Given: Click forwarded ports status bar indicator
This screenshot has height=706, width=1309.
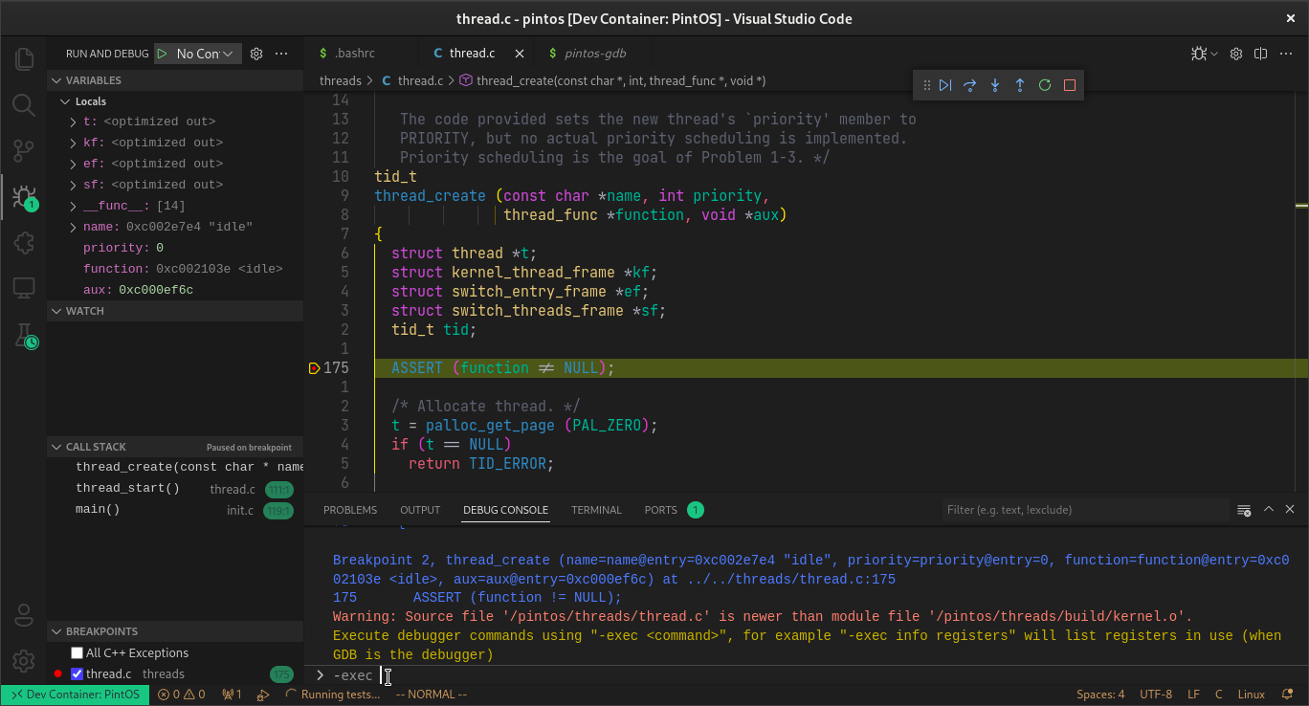Looking at the screenshot, I should point(233,695).
